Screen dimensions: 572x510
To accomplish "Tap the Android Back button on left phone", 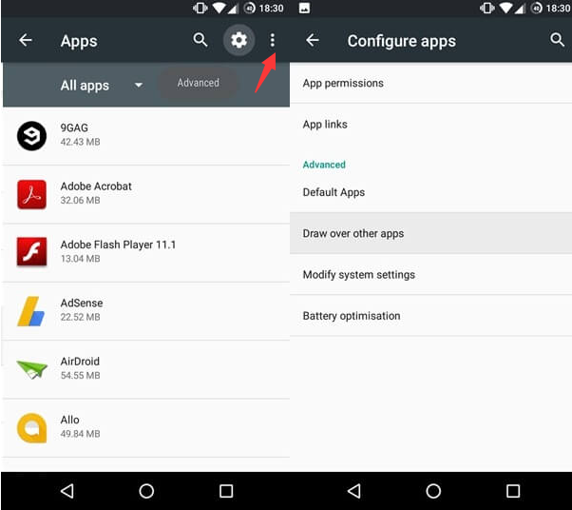I will click(x=67, y=491).
